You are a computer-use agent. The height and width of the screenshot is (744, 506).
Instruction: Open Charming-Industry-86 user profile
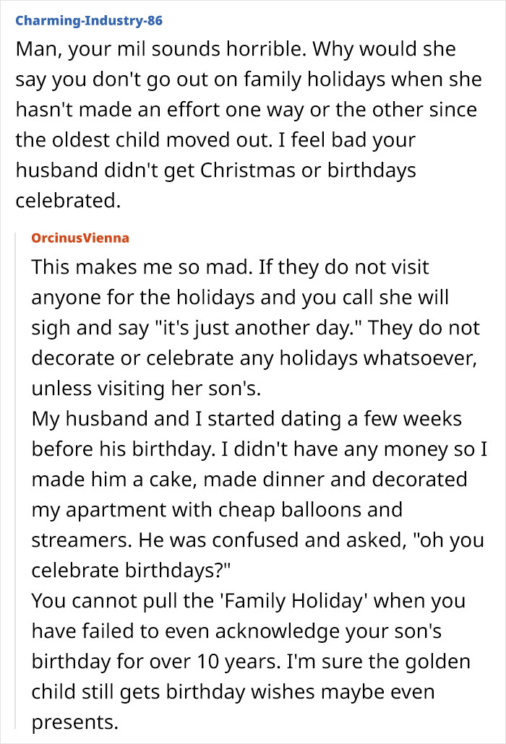(89, 20)
